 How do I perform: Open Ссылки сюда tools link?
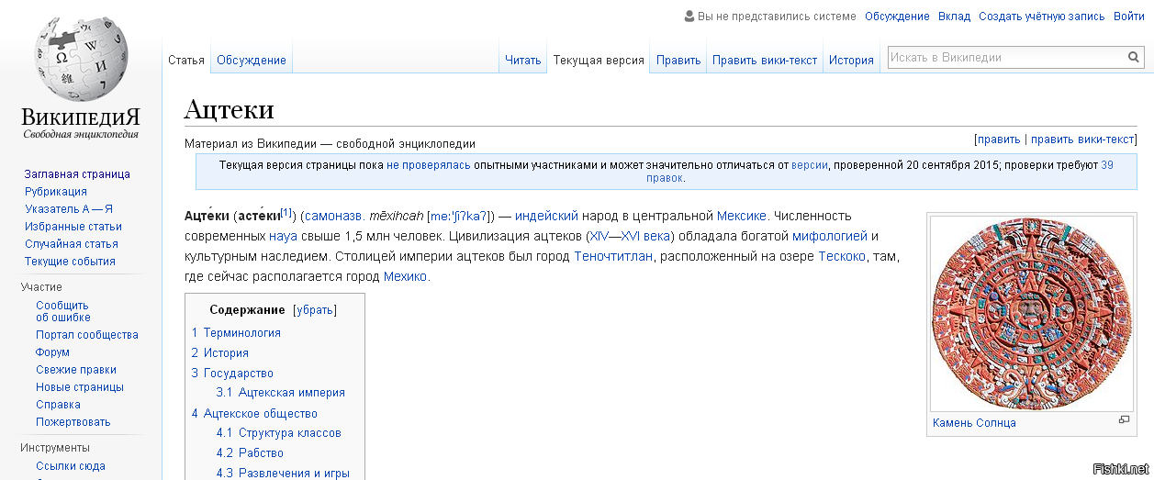pyautogui.click(x=71, y=466)
